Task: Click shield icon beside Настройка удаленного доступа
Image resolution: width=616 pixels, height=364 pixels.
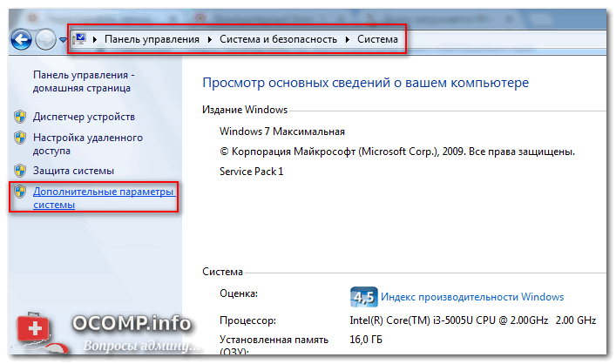Action: click(x=20, y=138)
